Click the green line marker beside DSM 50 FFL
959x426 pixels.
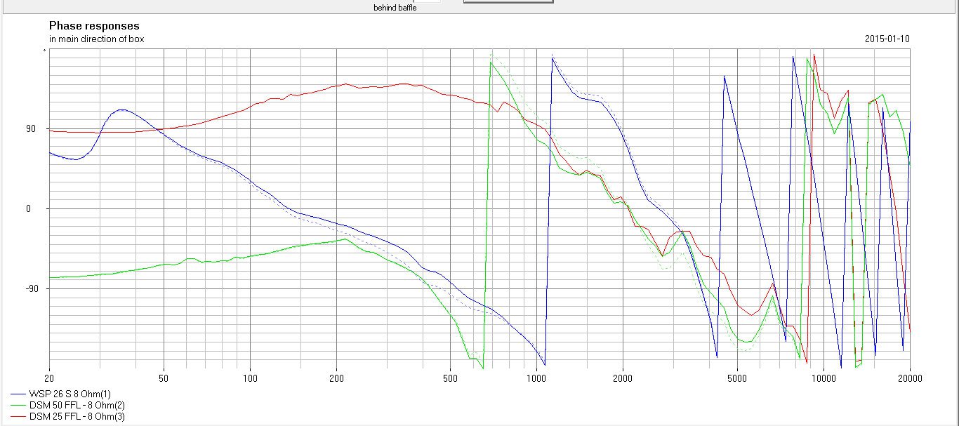20,405
